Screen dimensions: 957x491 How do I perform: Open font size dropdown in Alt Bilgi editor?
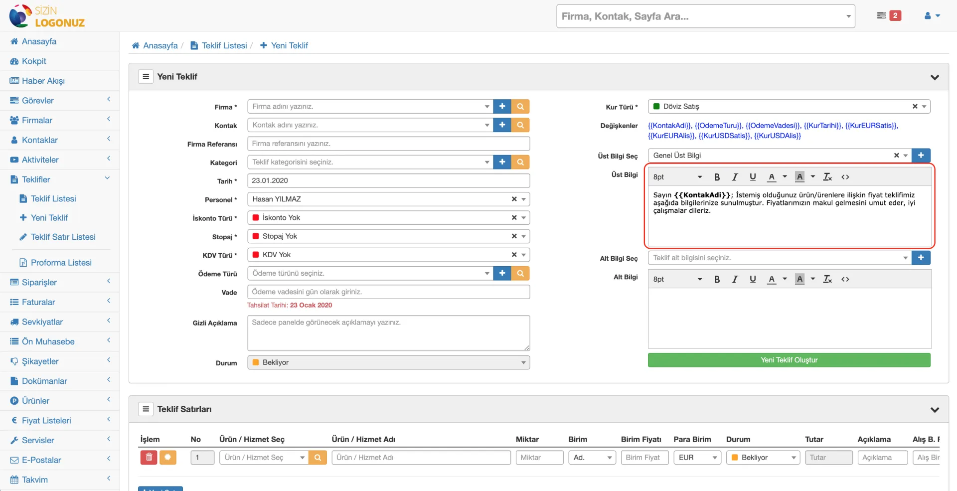678,279
